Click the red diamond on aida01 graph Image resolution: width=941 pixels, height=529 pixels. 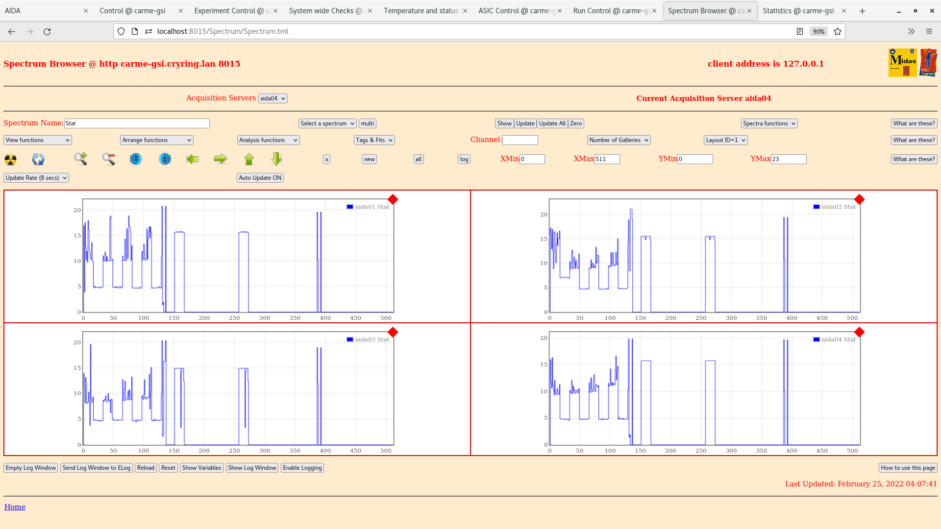[393, 199]
